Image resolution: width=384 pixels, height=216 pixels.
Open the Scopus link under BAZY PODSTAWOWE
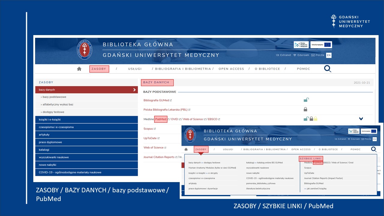coord(148,129)
